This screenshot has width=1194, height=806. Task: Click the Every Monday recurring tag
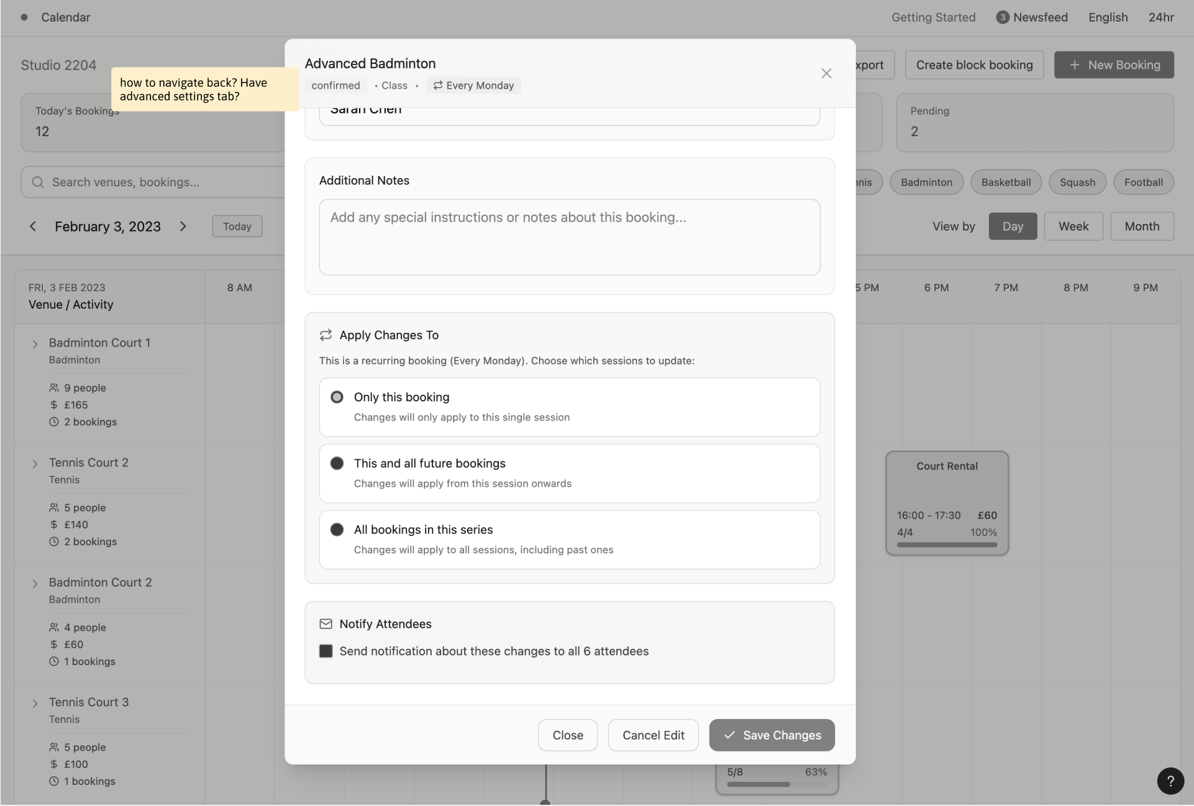473,86
